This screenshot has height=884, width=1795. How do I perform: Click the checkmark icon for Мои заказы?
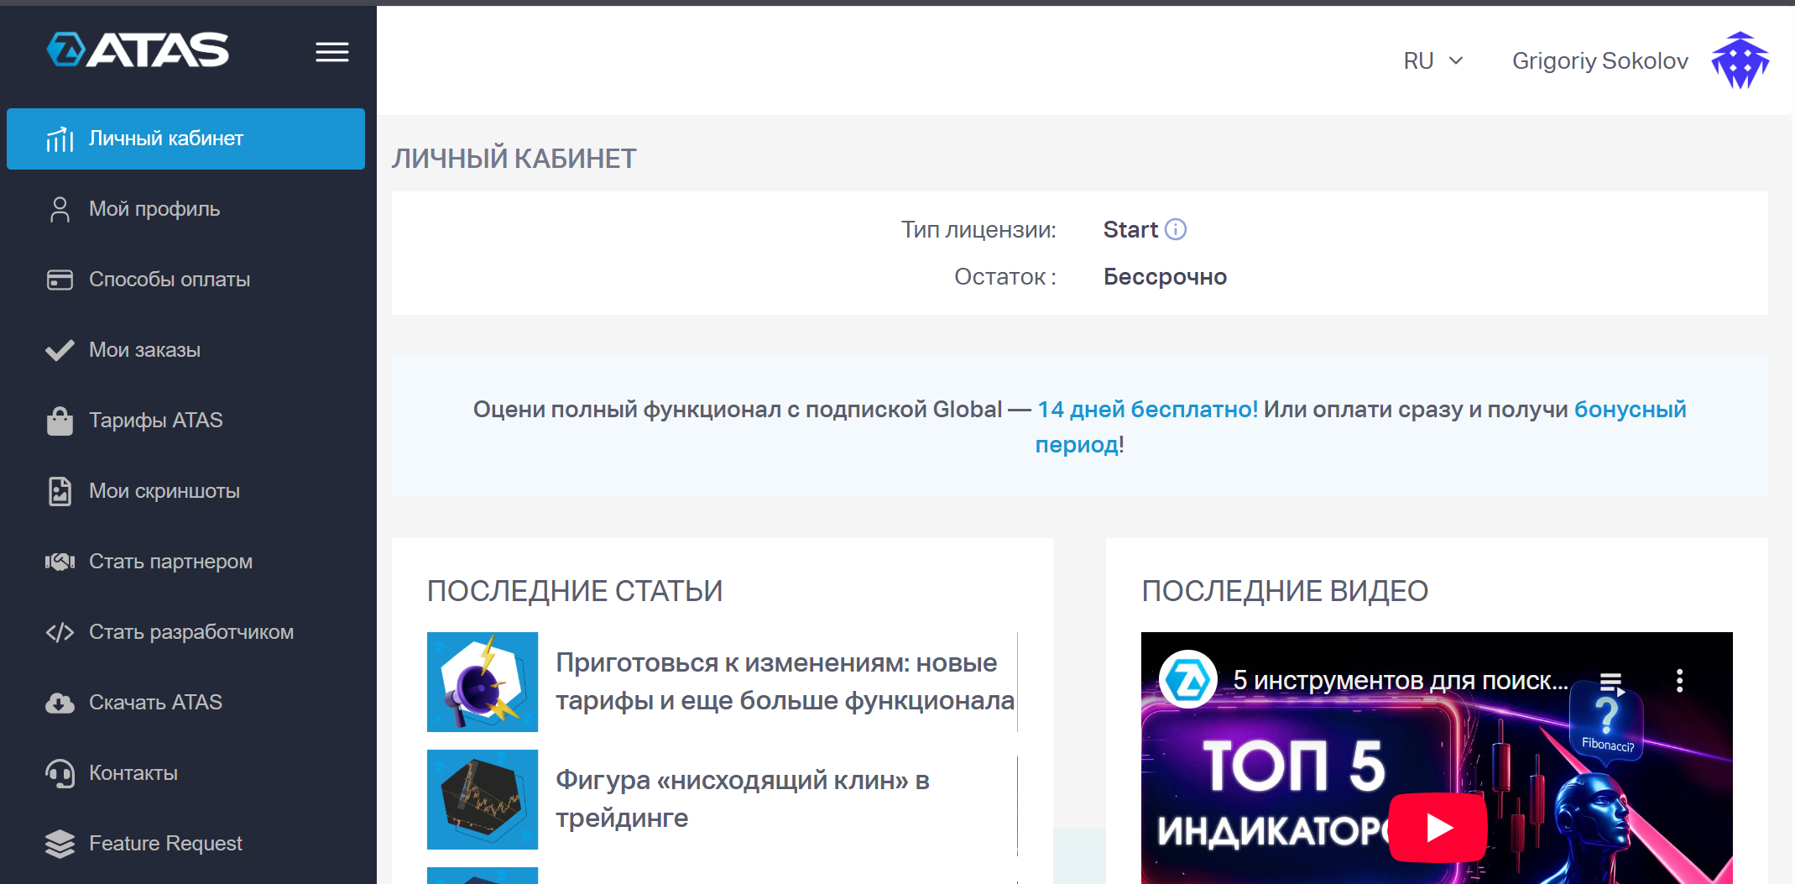coord(60,350)
